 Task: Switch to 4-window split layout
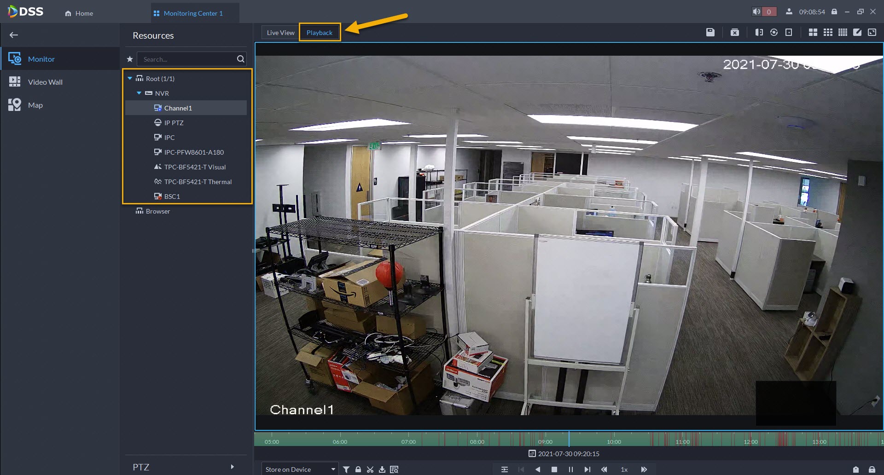click(813, 32)
